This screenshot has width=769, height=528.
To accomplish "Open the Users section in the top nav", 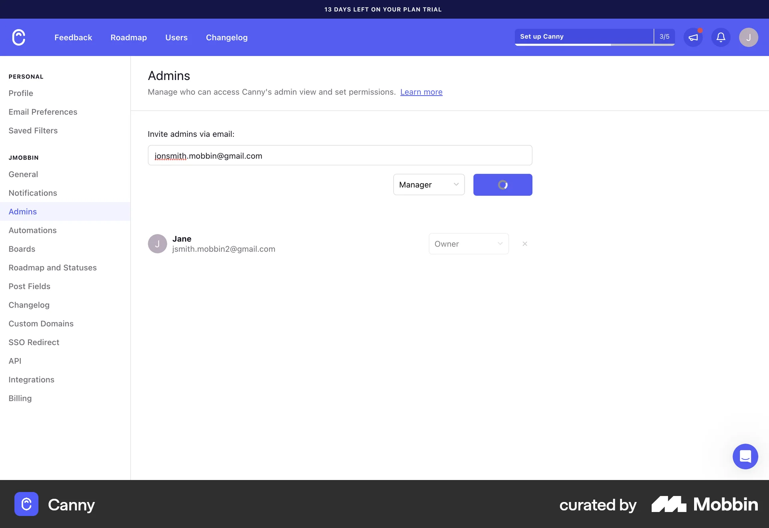I will tap(176, 37).
